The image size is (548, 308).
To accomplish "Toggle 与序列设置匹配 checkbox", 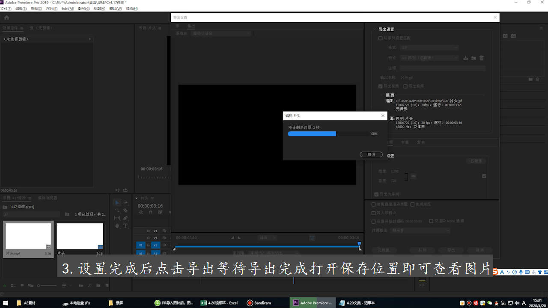I will click(x=380, y=38).
